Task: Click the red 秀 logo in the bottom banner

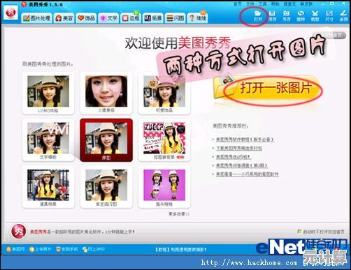Action: click(x=18, y=232)
